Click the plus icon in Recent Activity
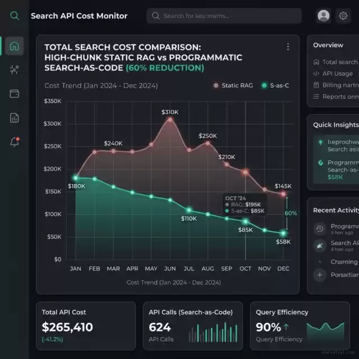Viewport: 359px width, 359px height. pos(320,275)
